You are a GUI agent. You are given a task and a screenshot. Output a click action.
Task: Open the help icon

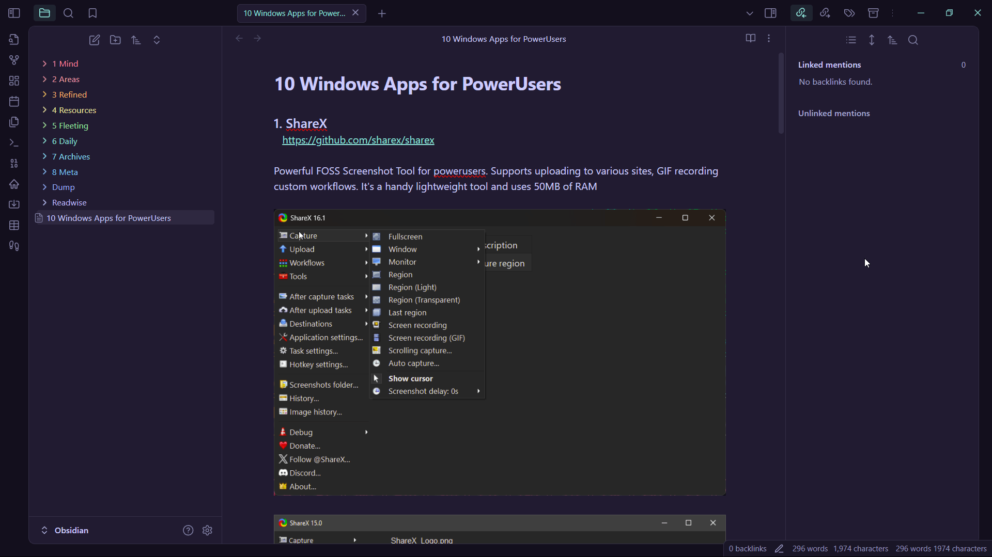coord(188,530)
